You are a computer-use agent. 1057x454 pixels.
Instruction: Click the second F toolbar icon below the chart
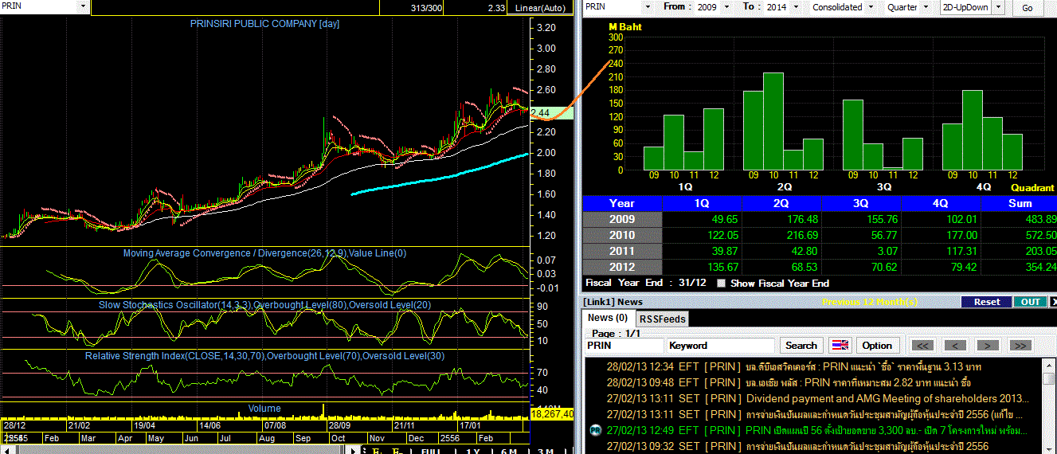click(x=396, y=449)
